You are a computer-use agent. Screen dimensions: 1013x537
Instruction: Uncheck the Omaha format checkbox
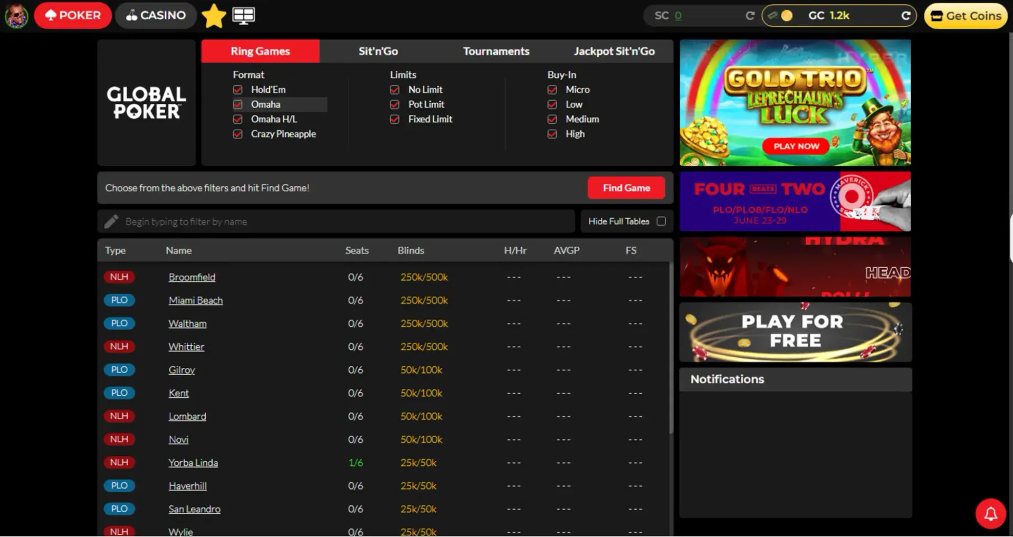238,104
